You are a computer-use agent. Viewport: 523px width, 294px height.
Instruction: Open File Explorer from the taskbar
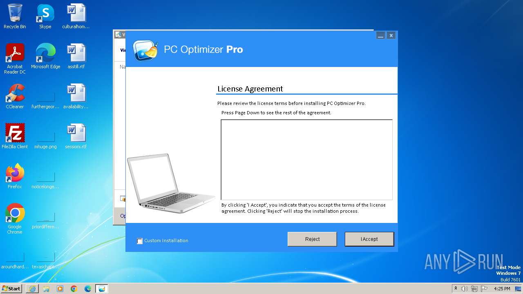pos(46,289)
